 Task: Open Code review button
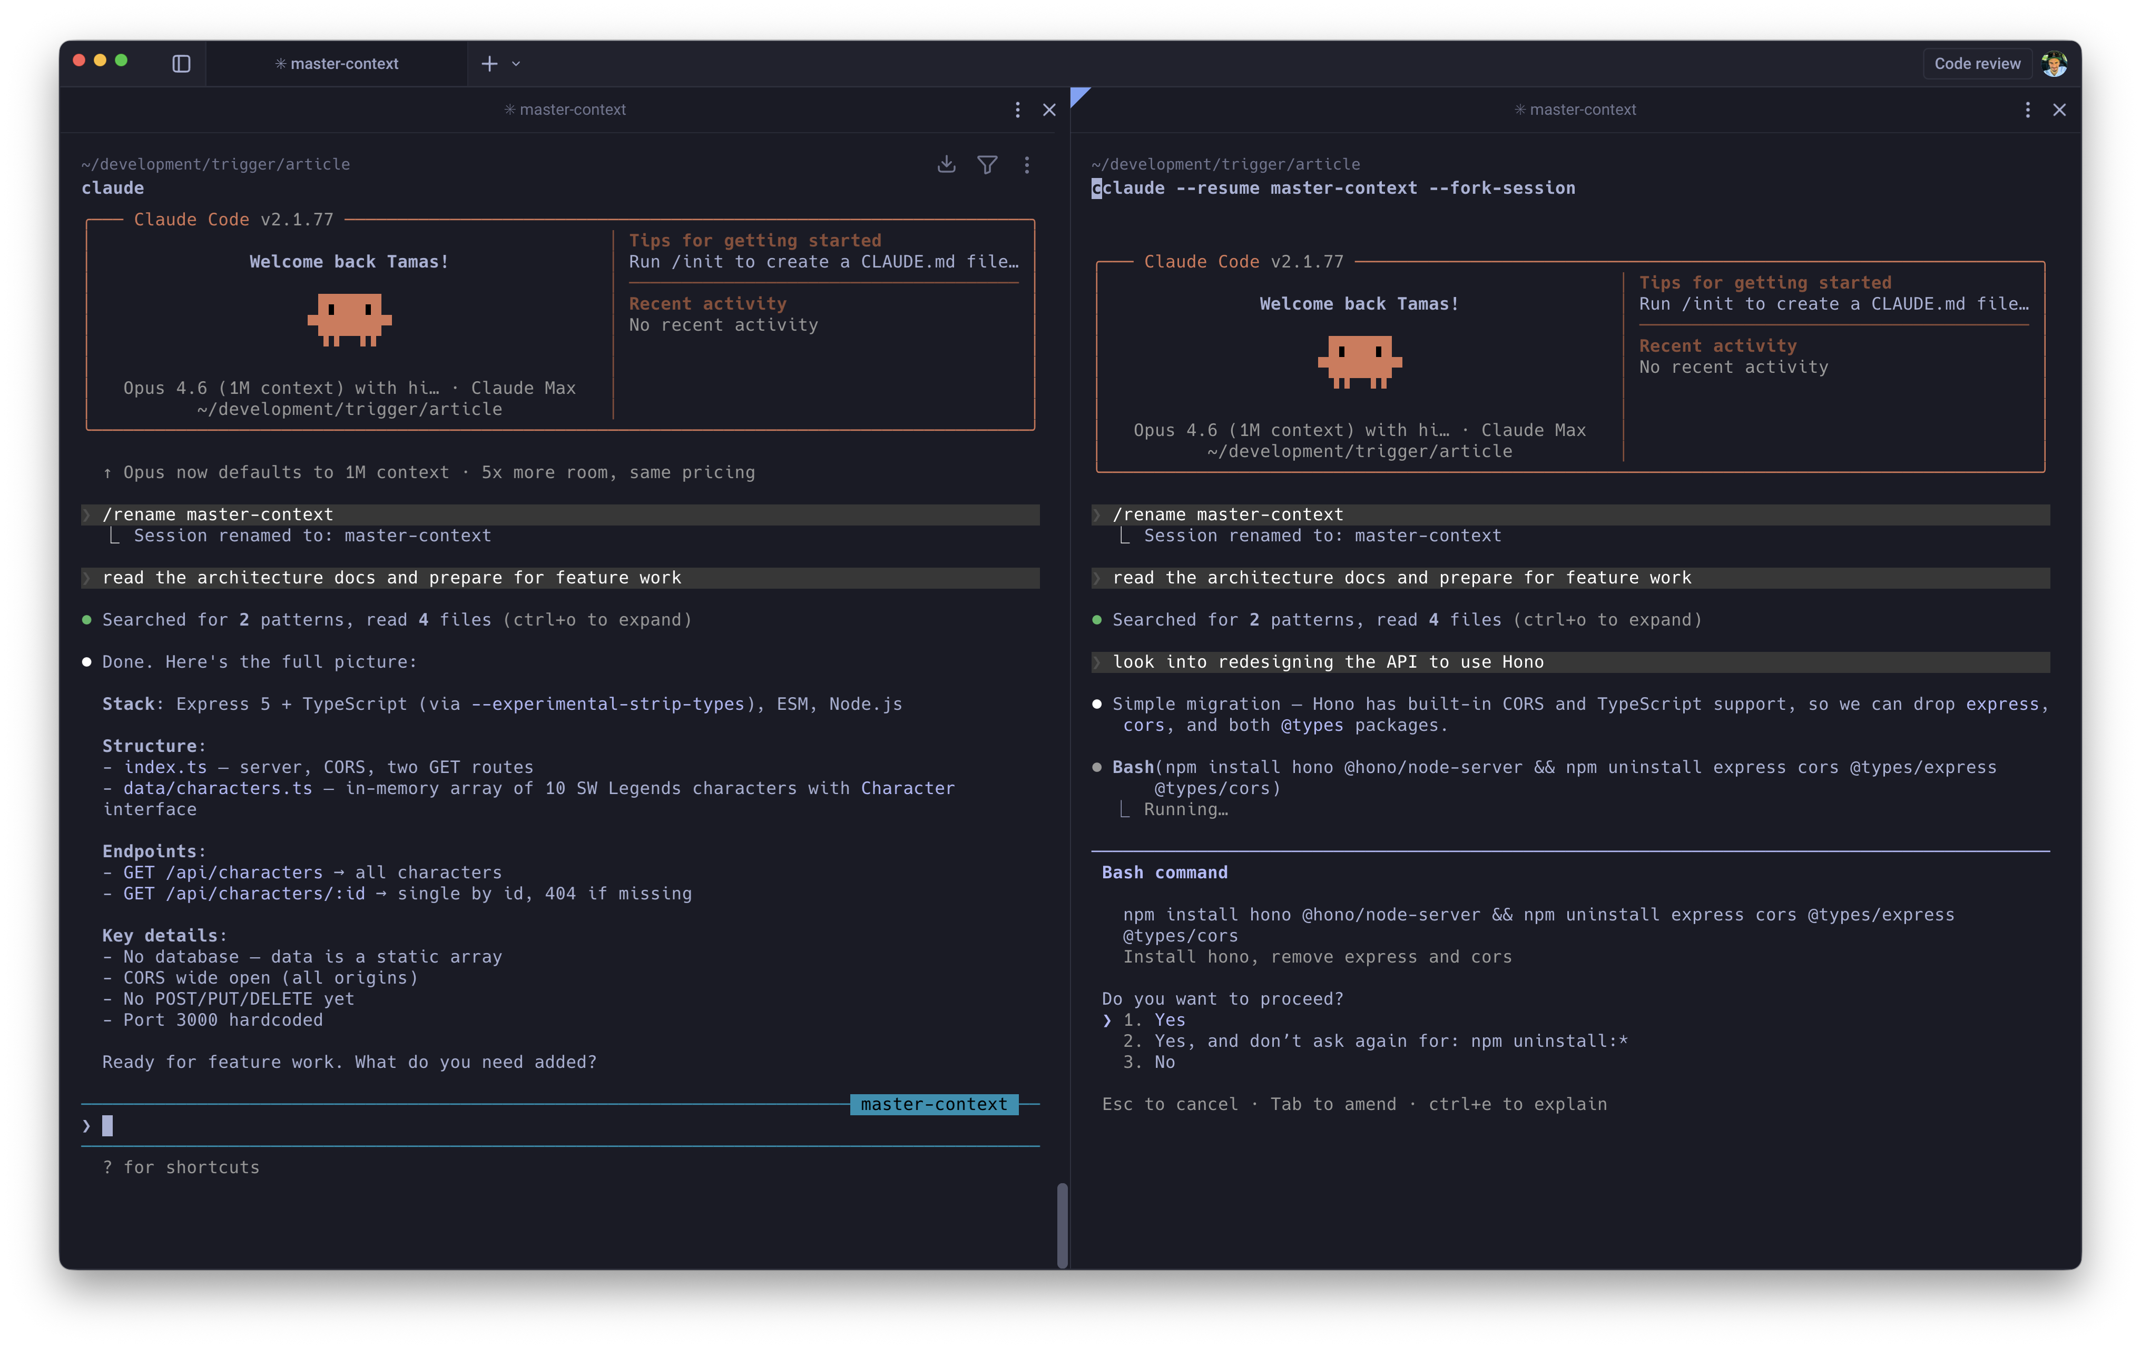(x=1977, y=64)
